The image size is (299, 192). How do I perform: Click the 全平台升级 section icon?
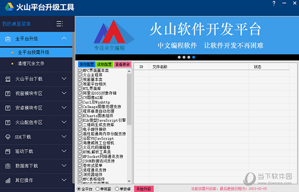coord(8,39)
